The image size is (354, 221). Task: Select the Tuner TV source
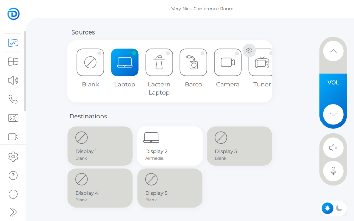(x=261, y=63)
